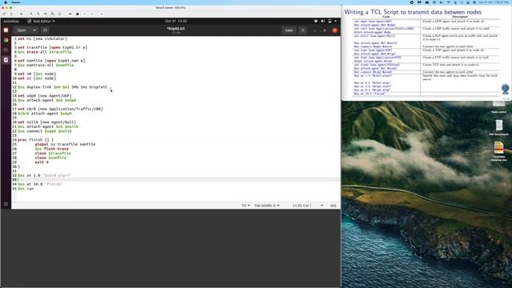Open the TimeTable spreadsheet desktop icon
This screenshot has height=288, width=512.
(498, 151)
